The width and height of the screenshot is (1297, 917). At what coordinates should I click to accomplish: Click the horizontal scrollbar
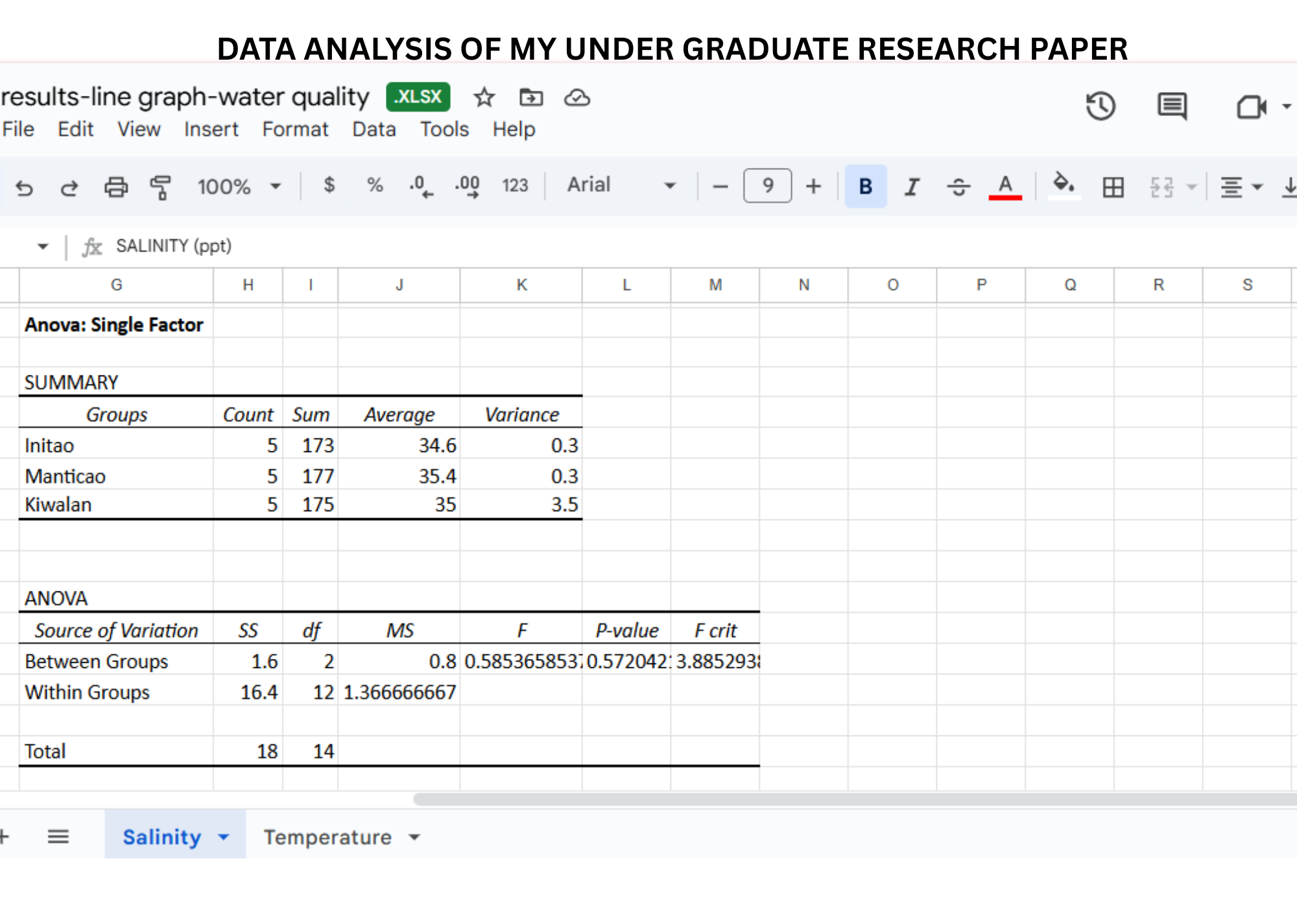[855, 800]
